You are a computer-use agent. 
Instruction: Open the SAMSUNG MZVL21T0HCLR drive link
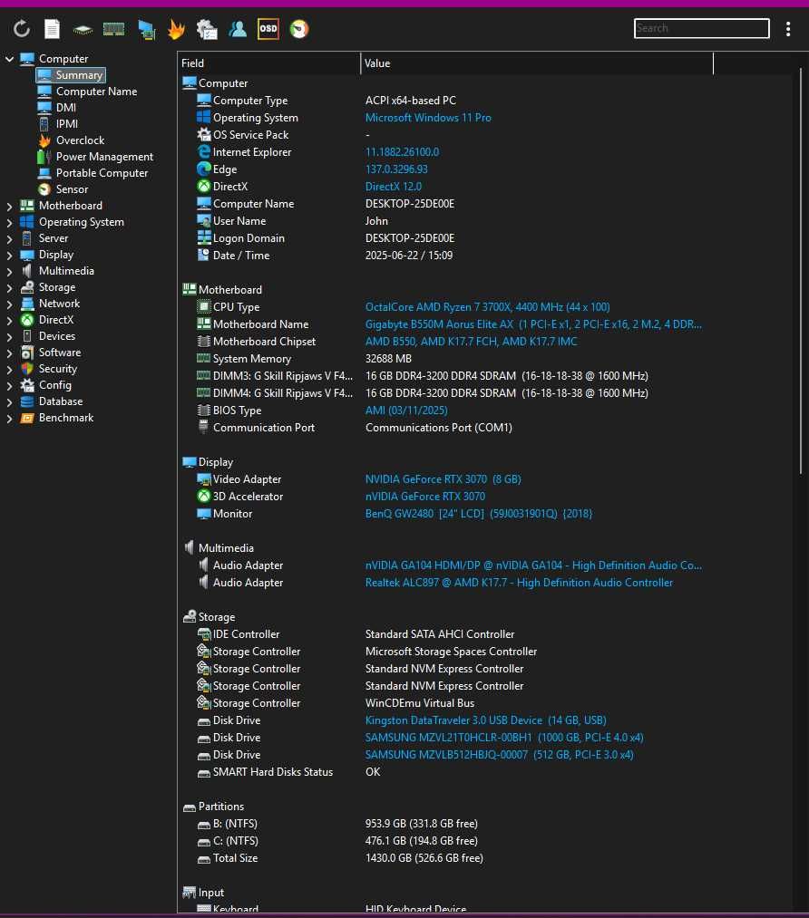tap(504, 738)
